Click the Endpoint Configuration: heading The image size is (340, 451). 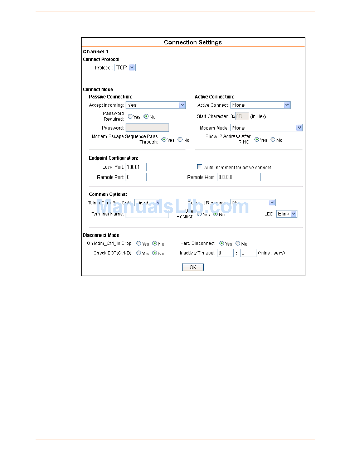tap(113, 158)
